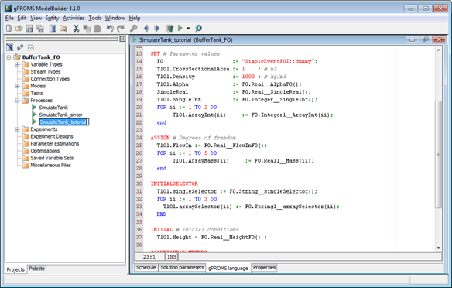The width and height of the screenshot is (452, 288).
Task: Click the INITIALSELECTOR keyword on line 30
Action: 174,183
